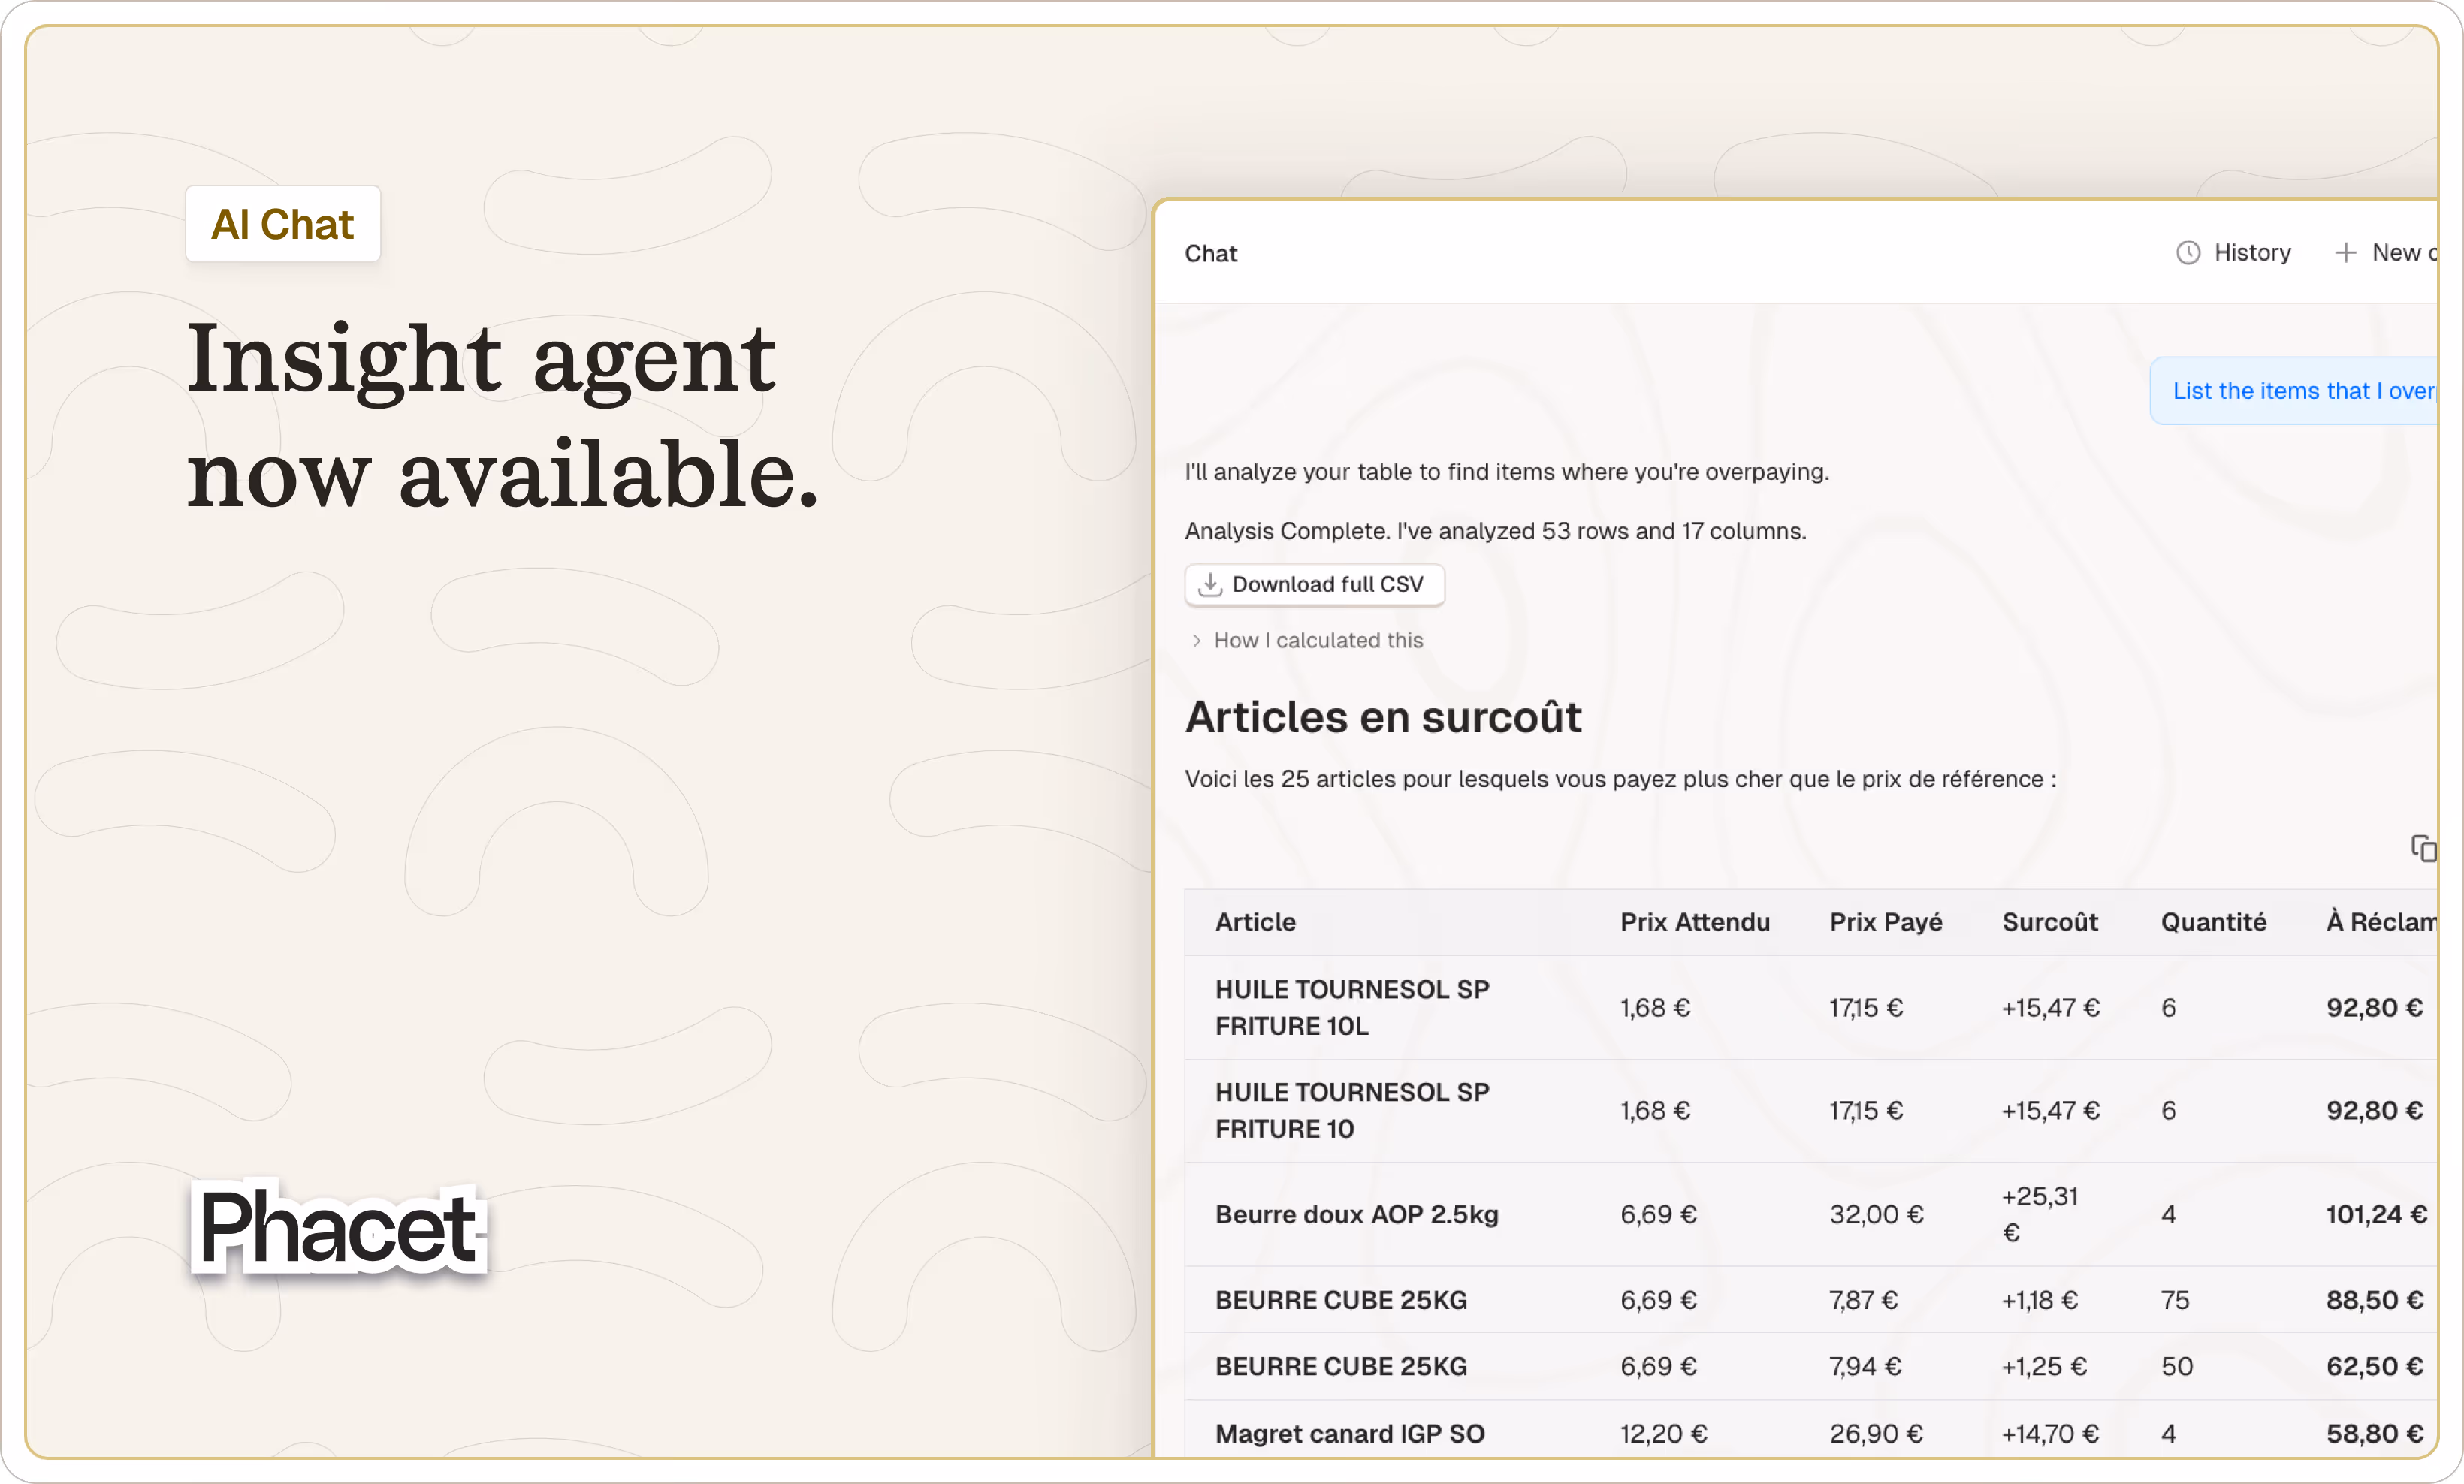Viewport: 2464px width, 1484px height.
Task: Select the HUILE TOURNESOL SP FRITURE 10L row
Action: pyautogui.click(x=1700, y=1007)
